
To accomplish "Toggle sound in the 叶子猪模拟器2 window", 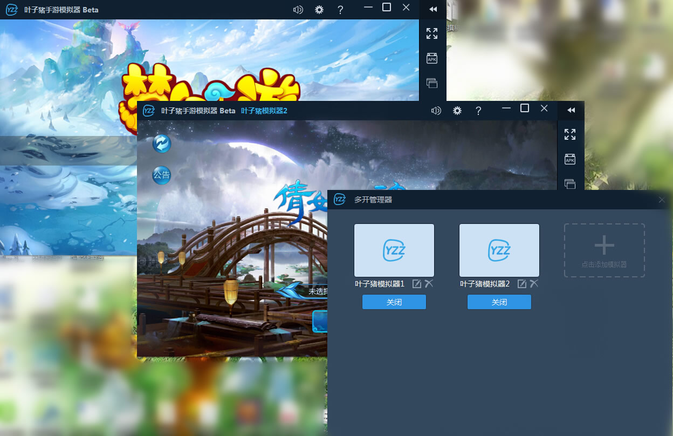I will pos(436,111).
